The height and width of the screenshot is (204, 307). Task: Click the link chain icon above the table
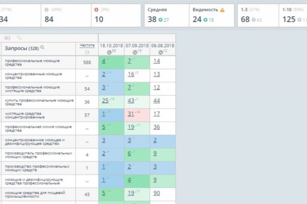[19, 38]
